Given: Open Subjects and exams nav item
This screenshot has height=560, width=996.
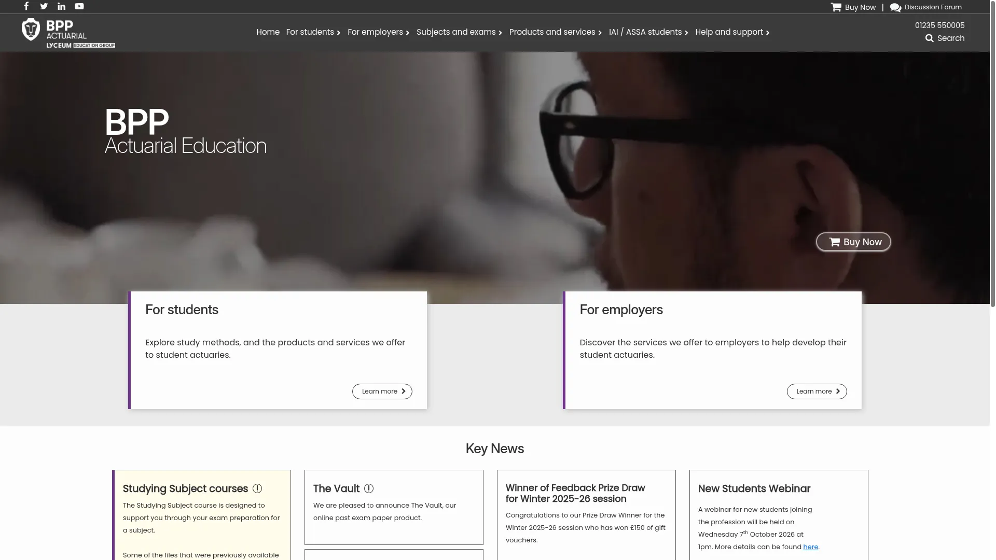Looking at the screenshot, I should tap(456, 32).
